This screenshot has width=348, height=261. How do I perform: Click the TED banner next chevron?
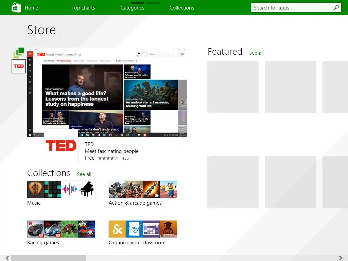coord(182,102)
